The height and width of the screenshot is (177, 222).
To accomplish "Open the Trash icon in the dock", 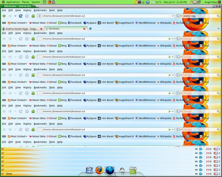I will pos(133,170).
